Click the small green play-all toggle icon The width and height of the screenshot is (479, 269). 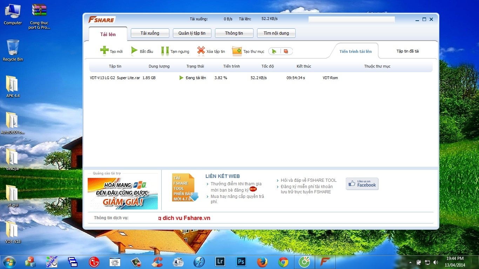274,51
